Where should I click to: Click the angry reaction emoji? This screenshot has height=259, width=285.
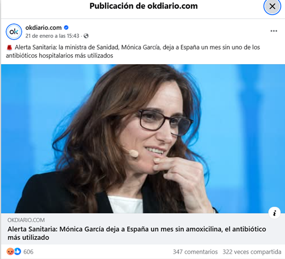click(10, 251)
